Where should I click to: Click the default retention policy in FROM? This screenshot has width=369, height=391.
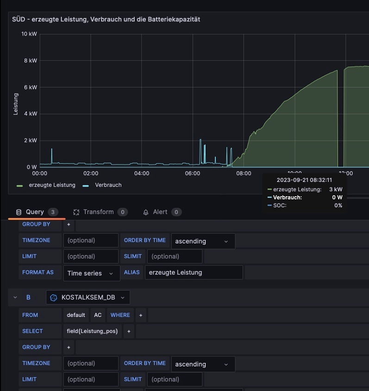75,315
